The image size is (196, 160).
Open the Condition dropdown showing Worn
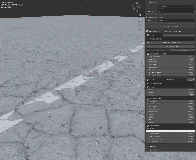176,11
